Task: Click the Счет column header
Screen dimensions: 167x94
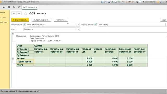Action: (x=25, y=46)
